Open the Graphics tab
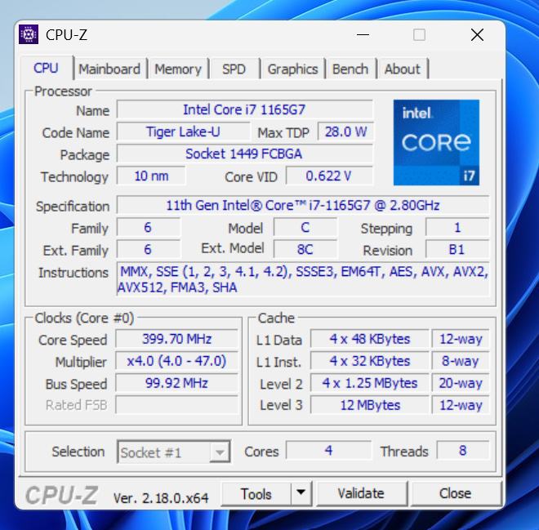This screenshot has width=539, height=530. point(293,69)
